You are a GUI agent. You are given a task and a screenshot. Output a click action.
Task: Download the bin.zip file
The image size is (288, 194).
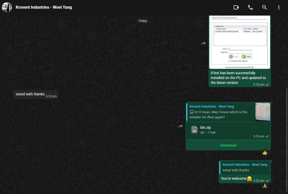pyautogui.click(x=228, y=145)
